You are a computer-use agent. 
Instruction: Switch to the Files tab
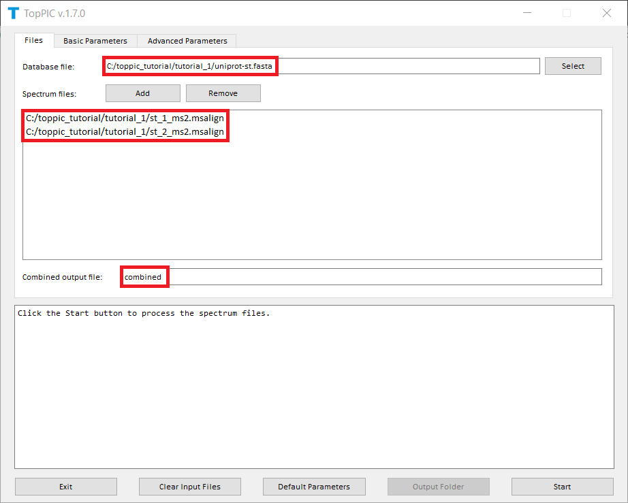point(34,40)
